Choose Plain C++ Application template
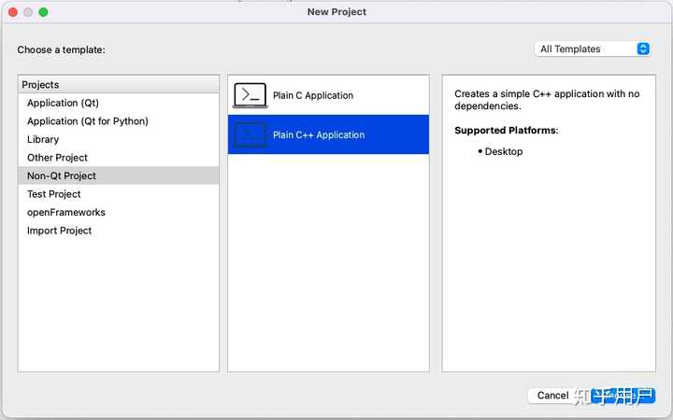Viewport: 673px width, 420px height. point(328,134)
